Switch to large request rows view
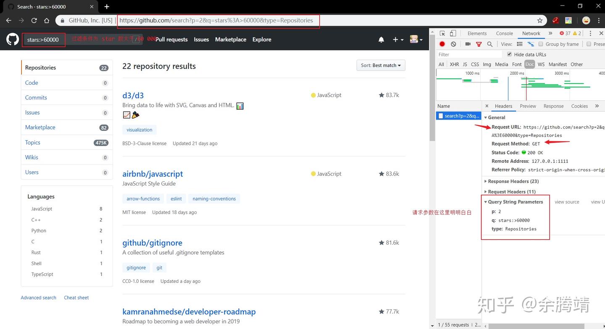Image resolution: width=605 pixels, height=329 pixels. pos(520,44)
